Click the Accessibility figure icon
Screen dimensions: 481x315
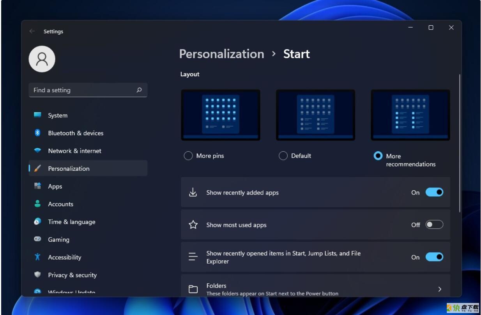pyautogui.click(x=37, y=257)
